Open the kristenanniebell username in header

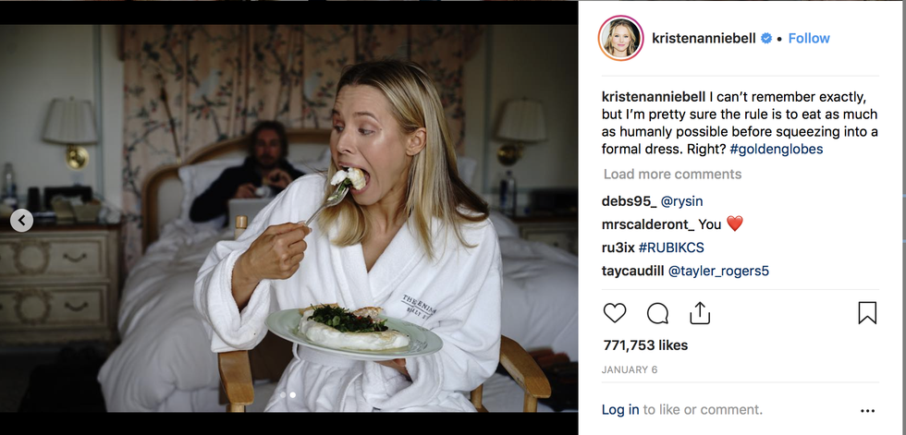pyautogui.click(x=704, y=38)
